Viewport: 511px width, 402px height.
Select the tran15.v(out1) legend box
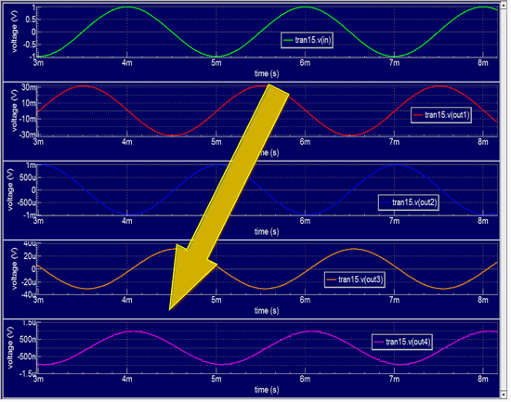pyautogui.click(x=441, y=115)
